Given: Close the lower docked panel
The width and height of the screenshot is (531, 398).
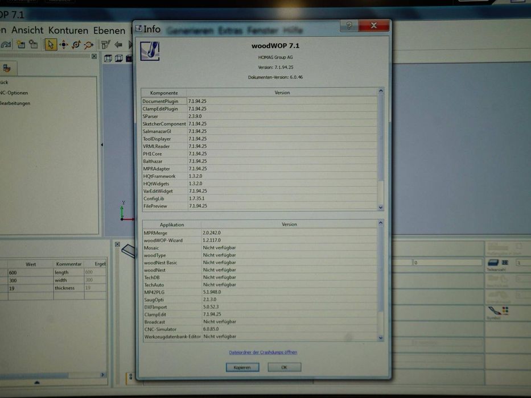Looking at the screenshot, I should (117, 244).
